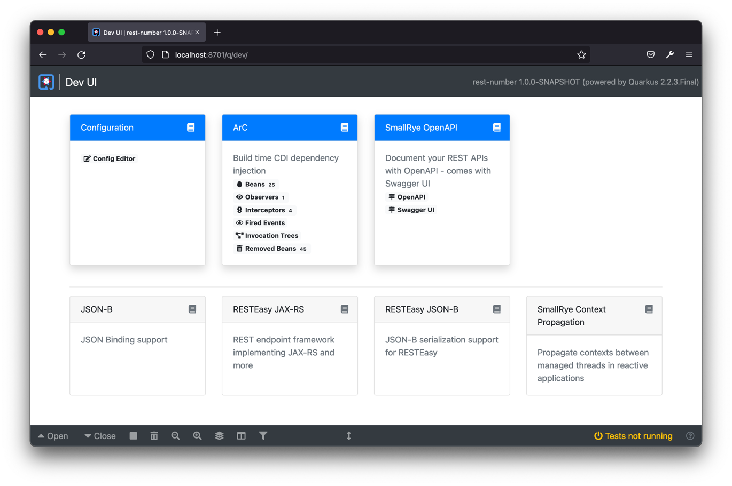The height and width of the screenshot is (486, 732).
Task: Click the Dev UI header title
Action: [81, 82]
